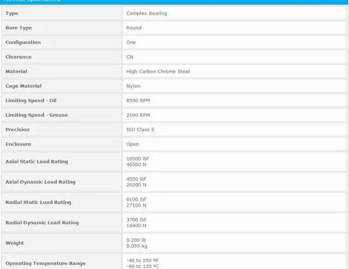Click the 'Round' bore type value
349x269 pixels.
(134, 28)
